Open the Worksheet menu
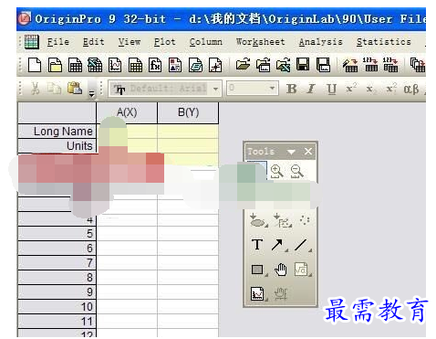436x339 pixels. pos(261,42)
